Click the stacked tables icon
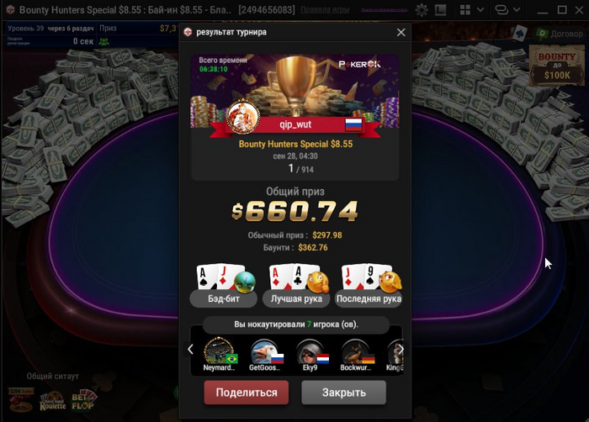 coord(501,10)
